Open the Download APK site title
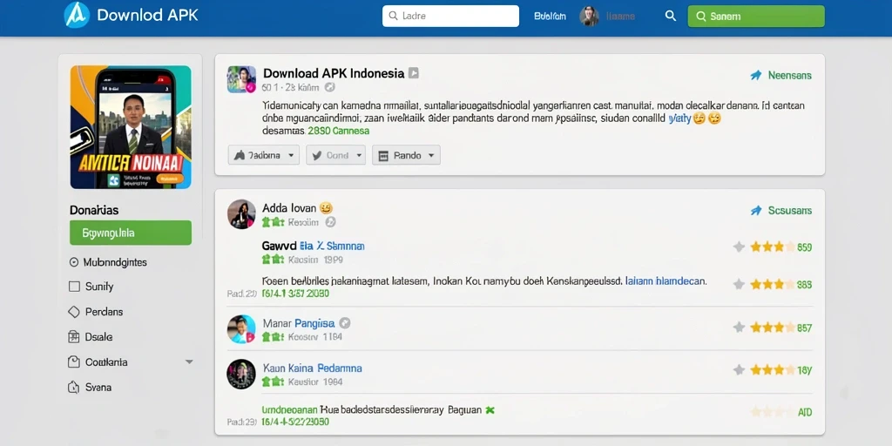 pyautogui.click(x=147, y=15)
